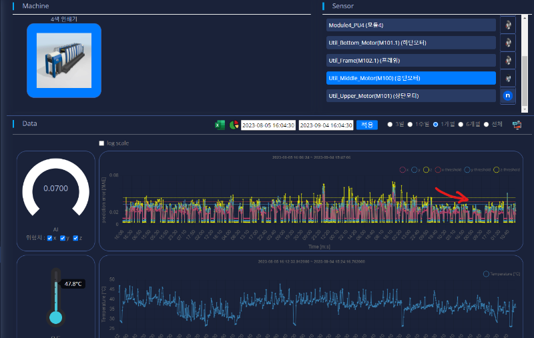Screen dimensions: 534x338
Task: Edit the end date field 2023-09-04 16:04:30
Action: [326, 125]
